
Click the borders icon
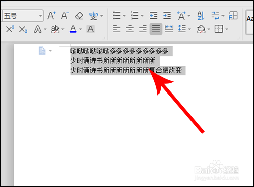[x=218, y=29]
